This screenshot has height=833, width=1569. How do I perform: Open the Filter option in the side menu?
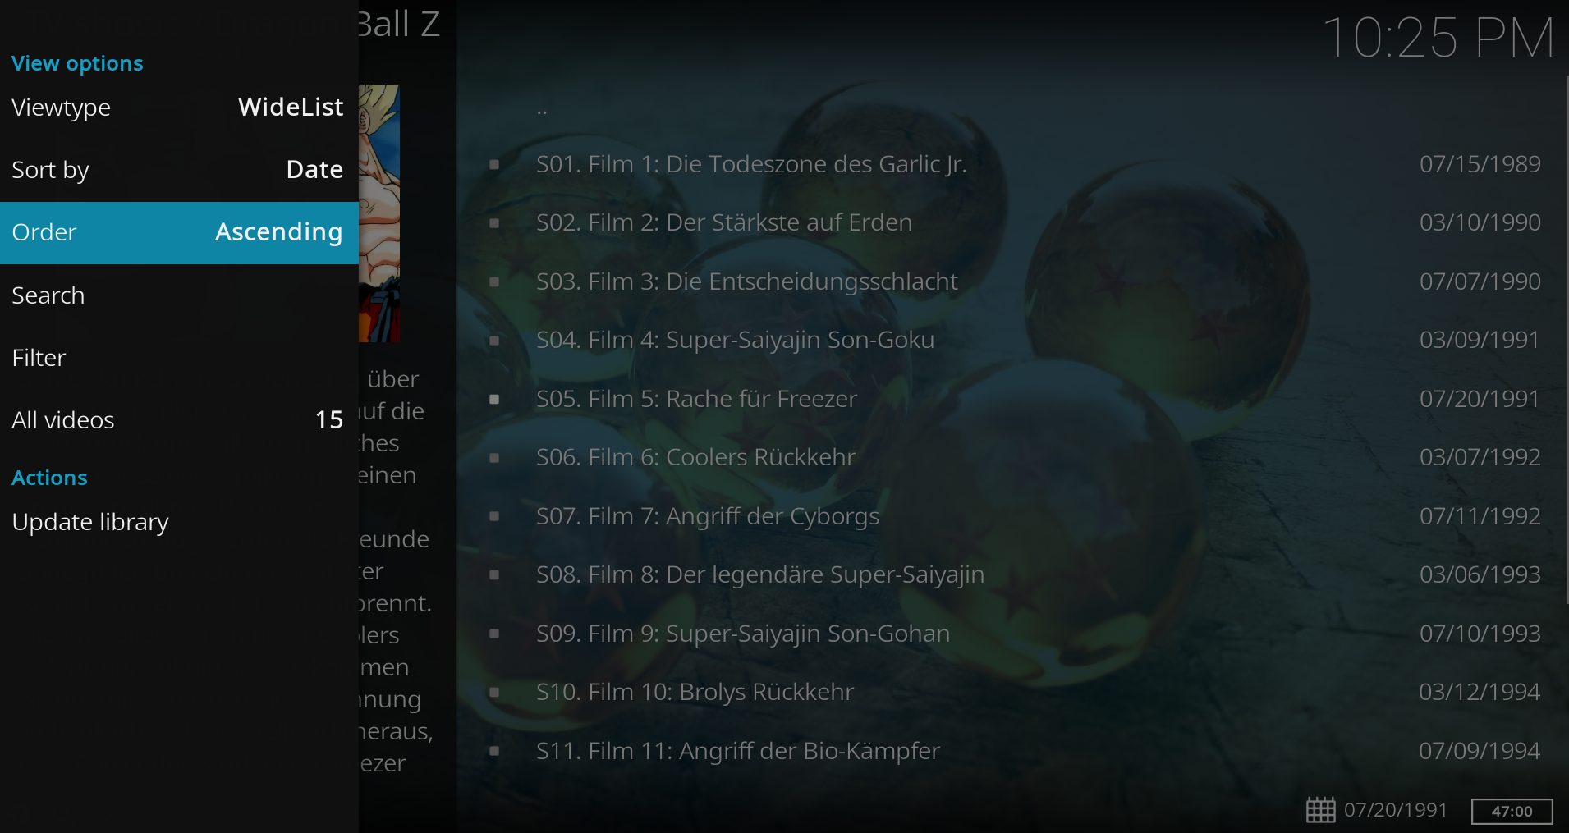pos(179,358)
